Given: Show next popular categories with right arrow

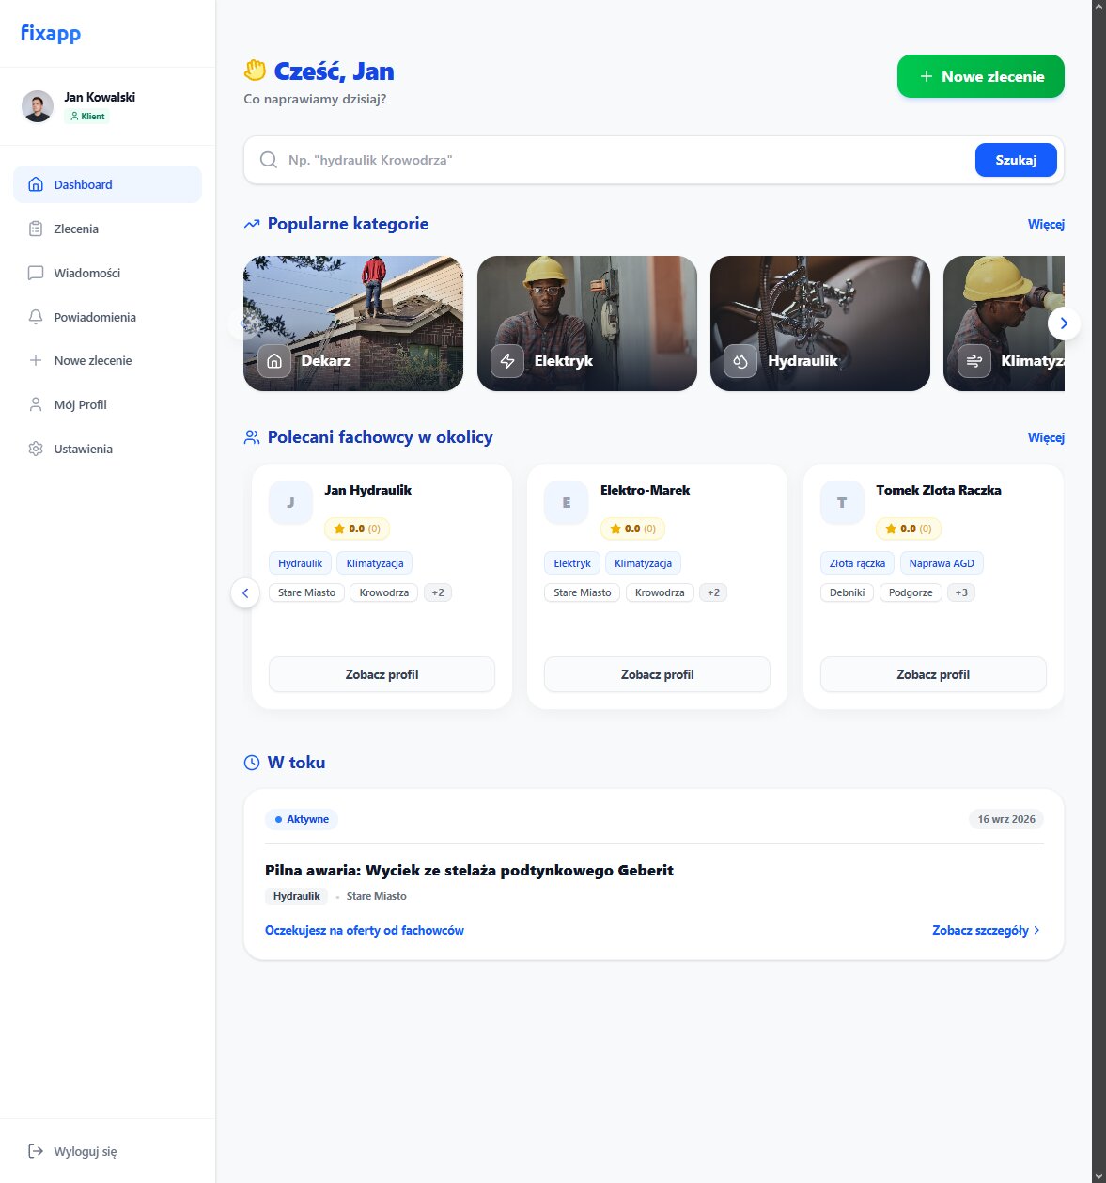Looking at the screenshot, I should 1064,323.
